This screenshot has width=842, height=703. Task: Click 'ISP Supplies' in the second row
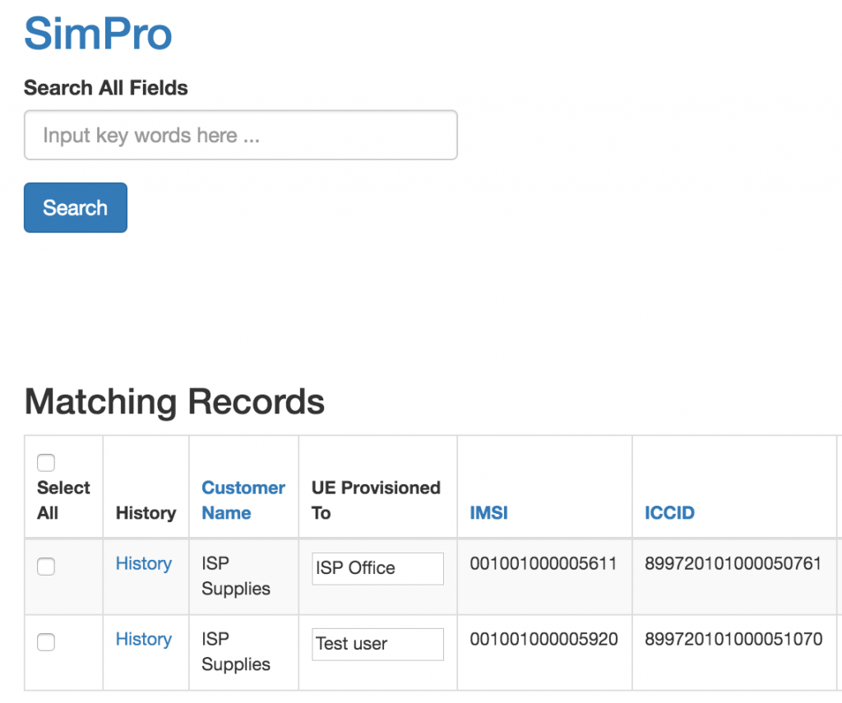click(236, 651)
